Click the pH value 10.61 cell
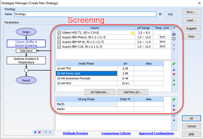This screenshot has height=139, width=203. tap(126, 83)
